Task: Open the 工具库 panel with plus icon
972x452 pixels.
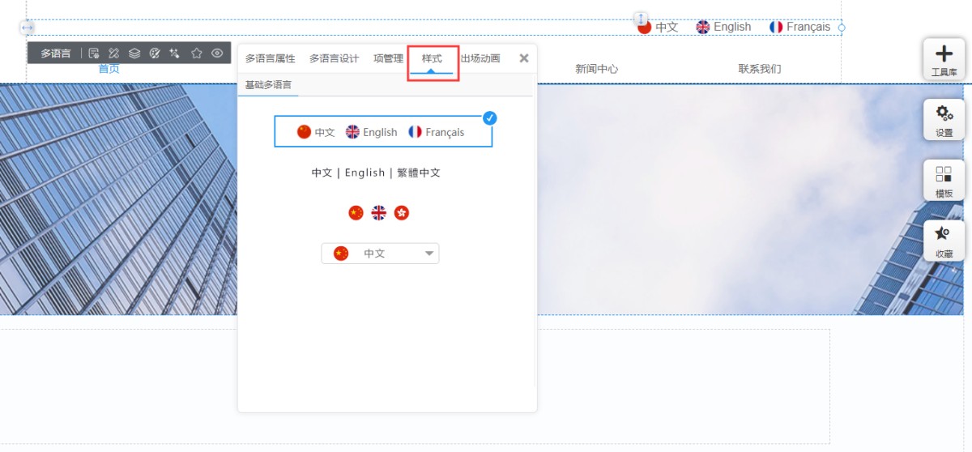Action: pyautogui.click(x=944, y=59)
